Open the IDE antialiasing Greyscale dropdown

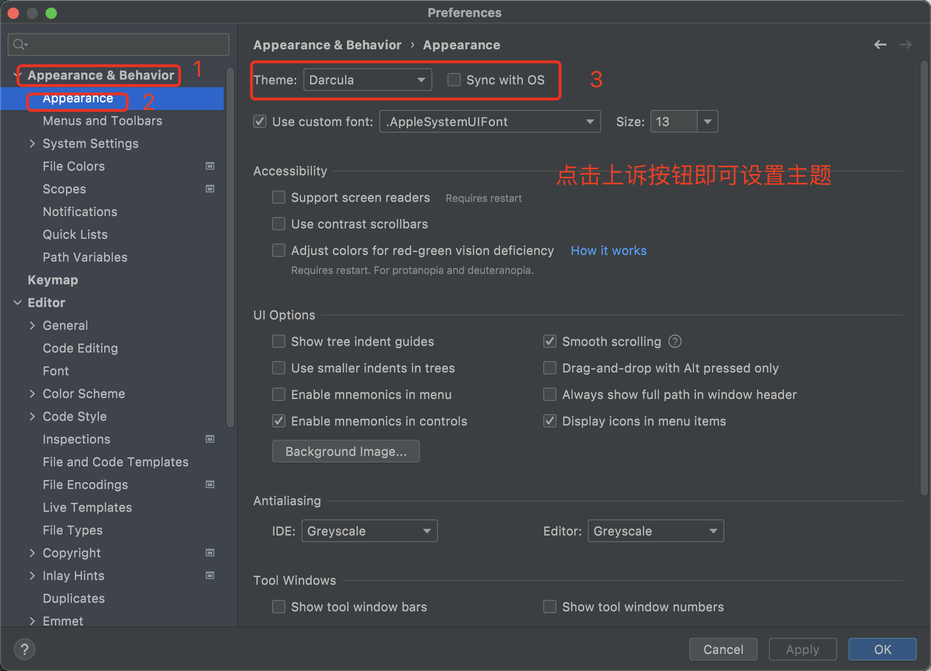point(369,531)
